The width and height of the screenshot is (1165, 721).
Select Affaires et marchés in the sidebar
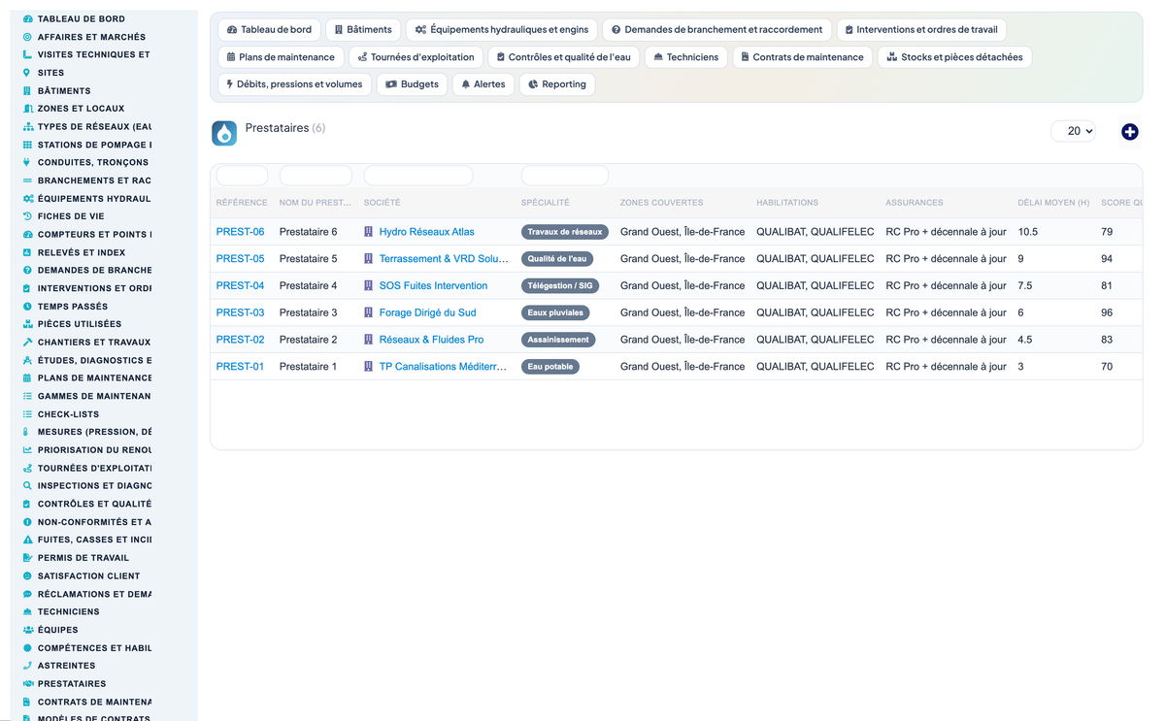pos(91,37)
